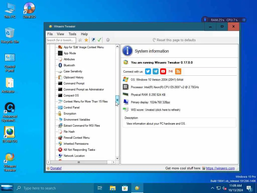Open Microsoft Store from the taskbar
This screenshot has height=193, width=257.
pyautogui.click(x=125, y=188)
